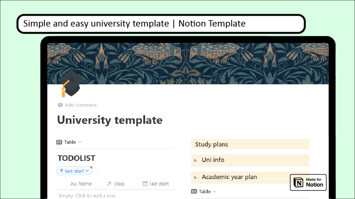Expand the Uni info toggle
This screenshot has width=355, height=199.
(195, 160)
